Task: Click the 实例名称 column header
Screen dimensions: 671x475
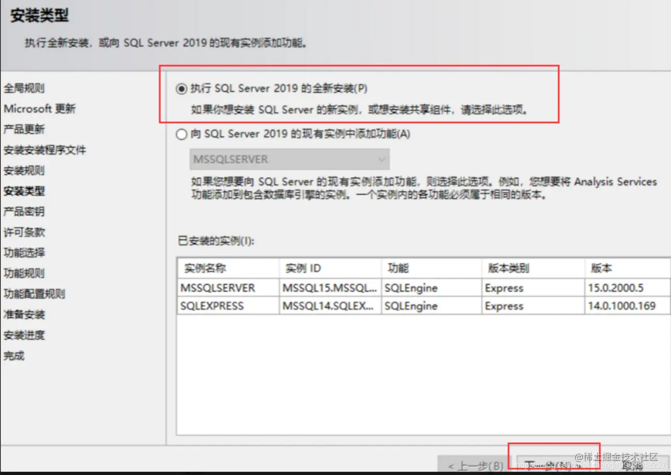Action: coord(228,268)
